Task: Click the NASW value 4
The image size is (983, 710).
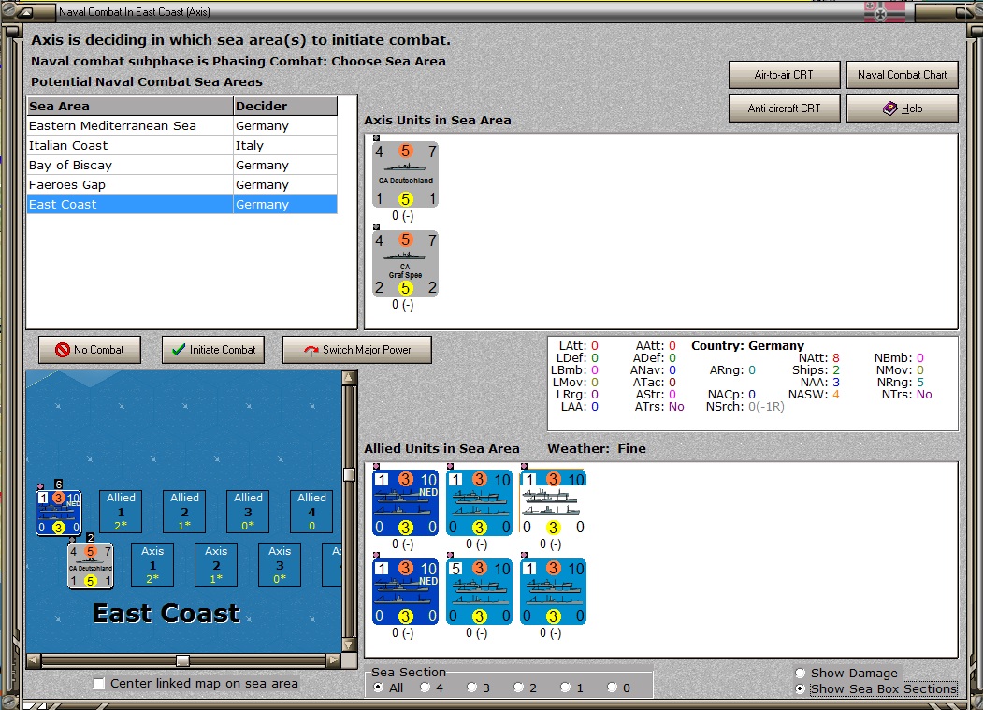Action: click(x=835, y=395)
